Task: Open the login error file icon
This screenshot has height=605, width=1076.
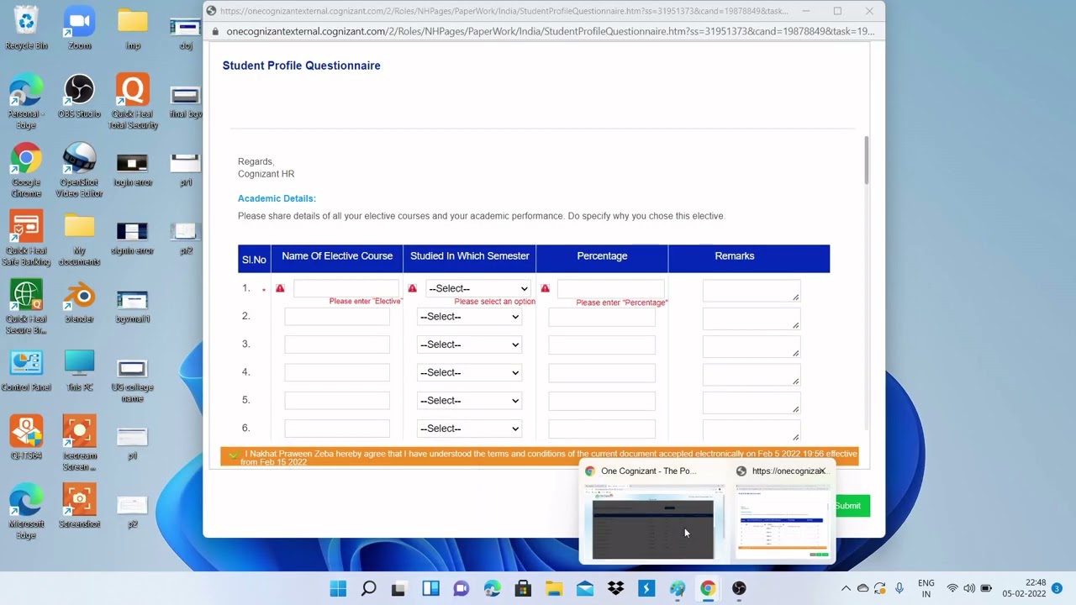Action: [x=133, y=171]
